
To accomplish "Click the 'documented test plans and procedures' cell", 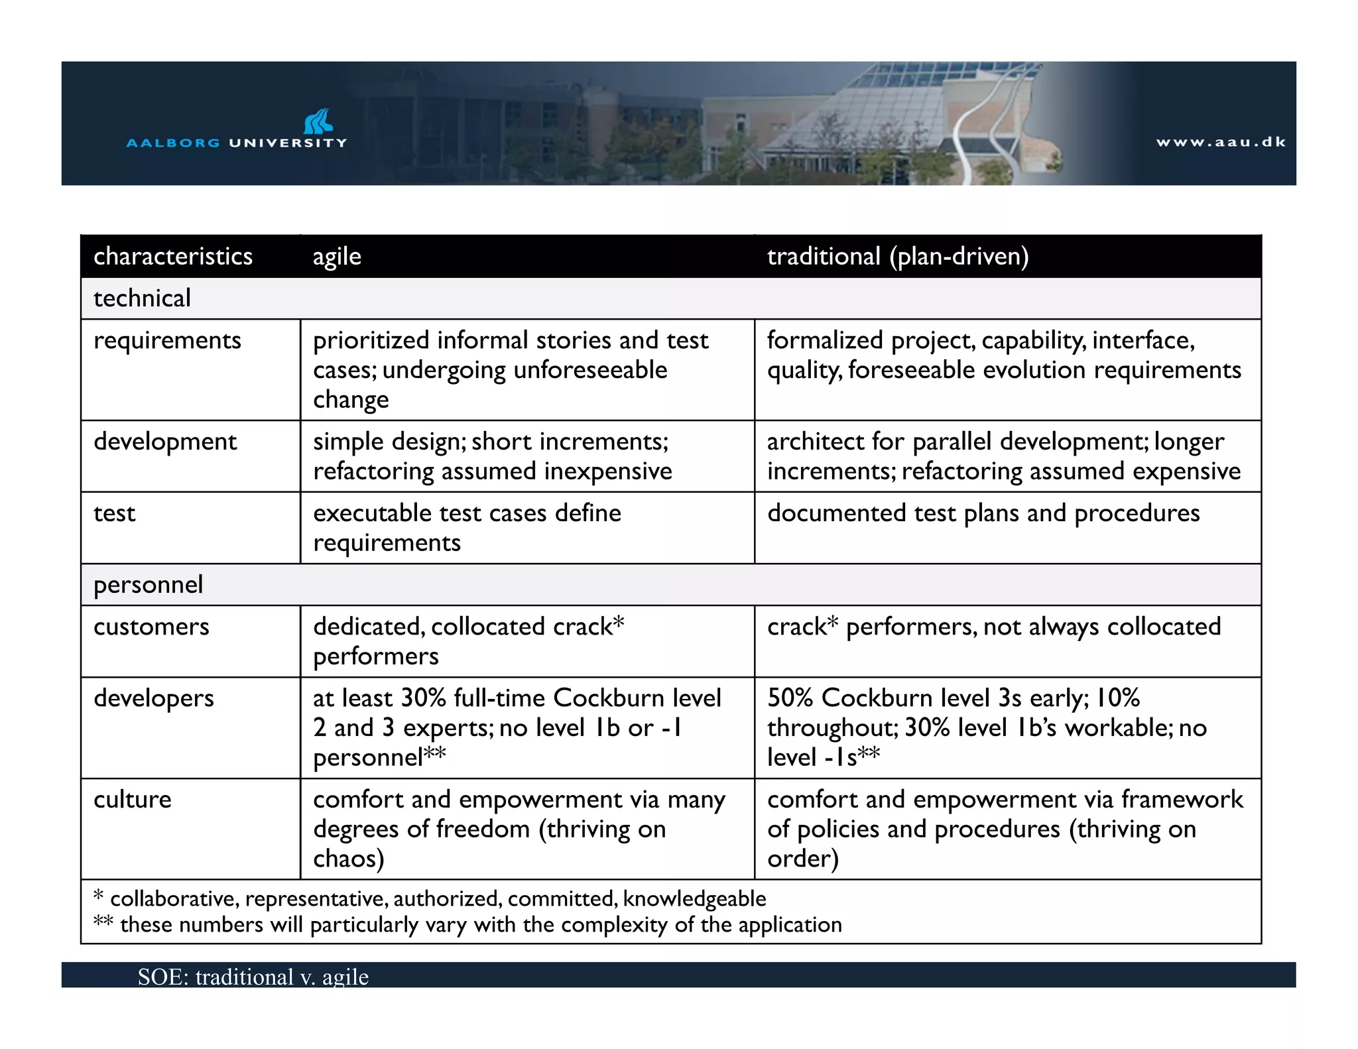I will [983, 513].
